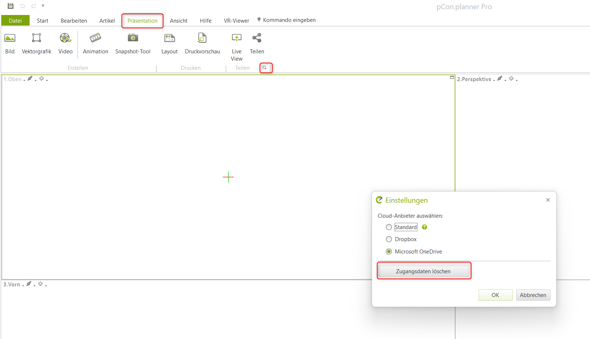Open the Video creation tool
Screen dimensions: 590x339
tap(65, 38)
